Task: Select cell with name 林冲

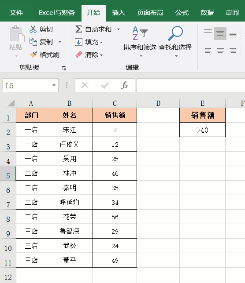Action: click(70, 173)
